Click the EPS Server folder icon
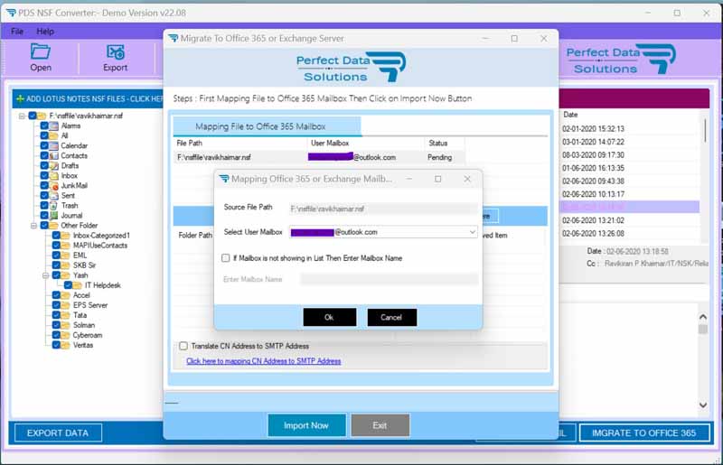 click(65, 305)
